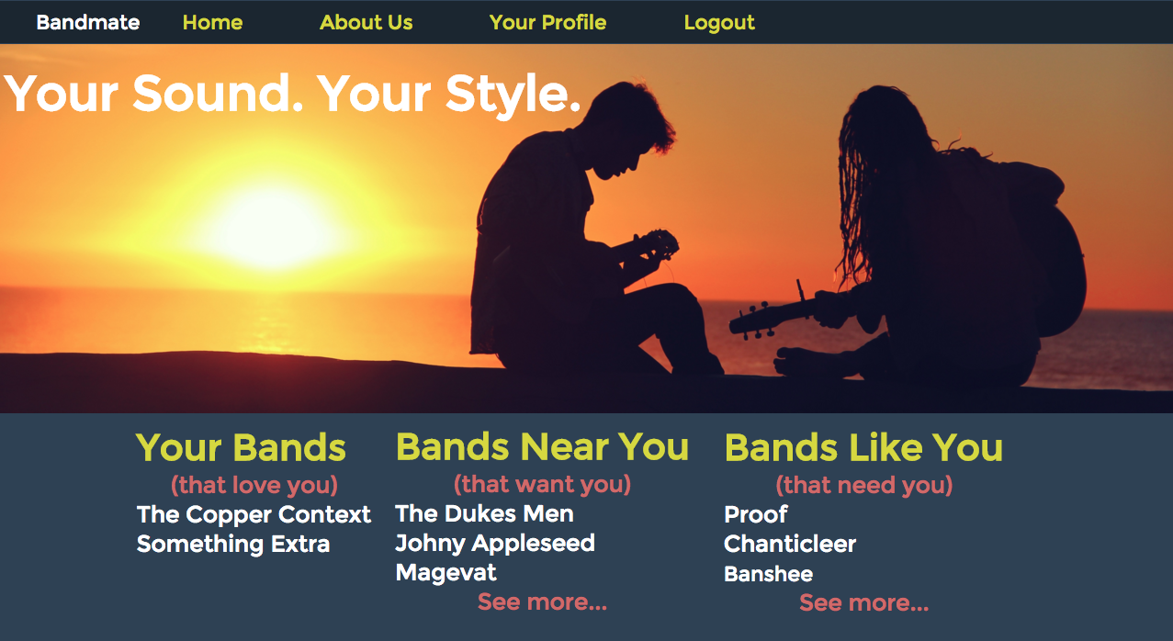Open the Proof band link
The height and width of the screenshot is (641, 1173).
coord(755,514)
